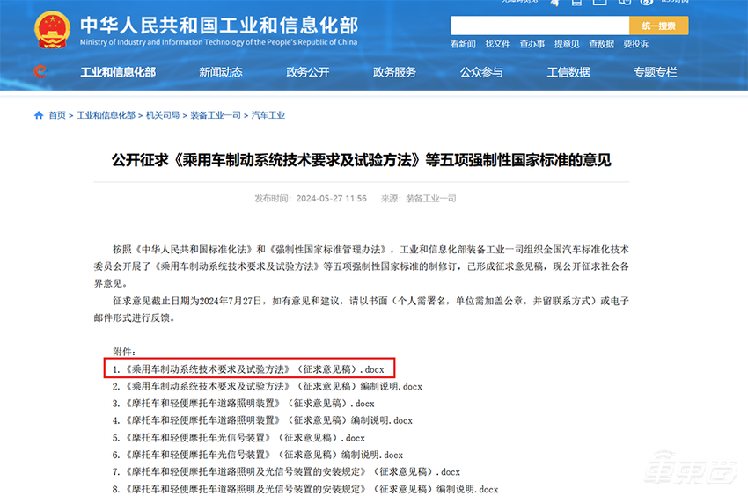Open the 政务公开 navigation menu
The height and width of the screenshot is (496, 748).
[307, 72]
